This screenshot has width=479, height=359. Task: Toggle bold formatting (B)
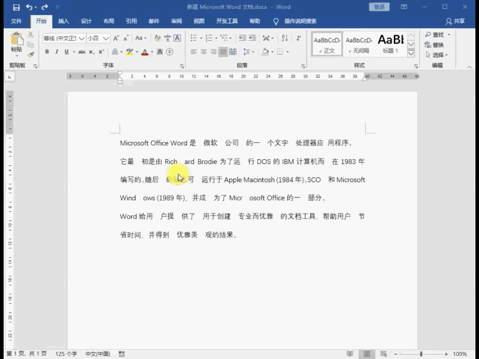tap(47, 52)
